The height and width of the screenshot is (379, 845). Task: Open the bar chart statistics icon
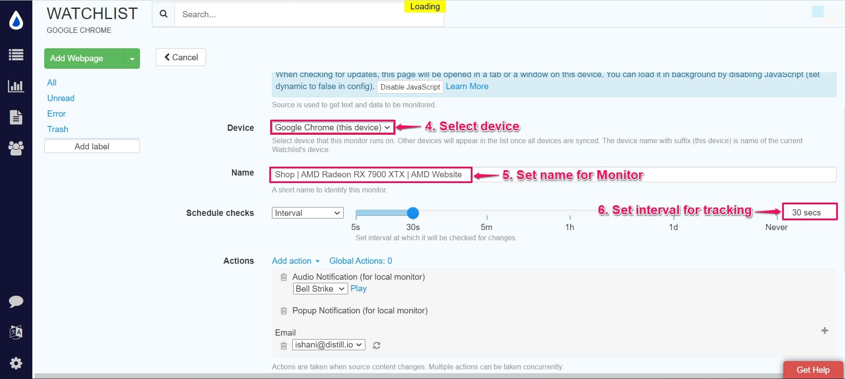point(16,86)
